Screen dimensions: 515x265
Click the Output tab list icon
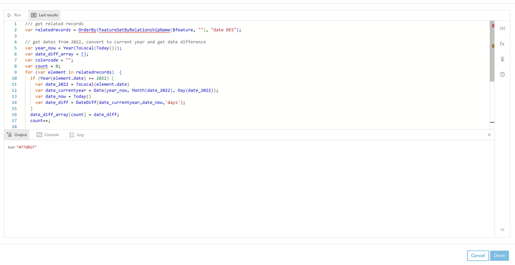(9, 135)
